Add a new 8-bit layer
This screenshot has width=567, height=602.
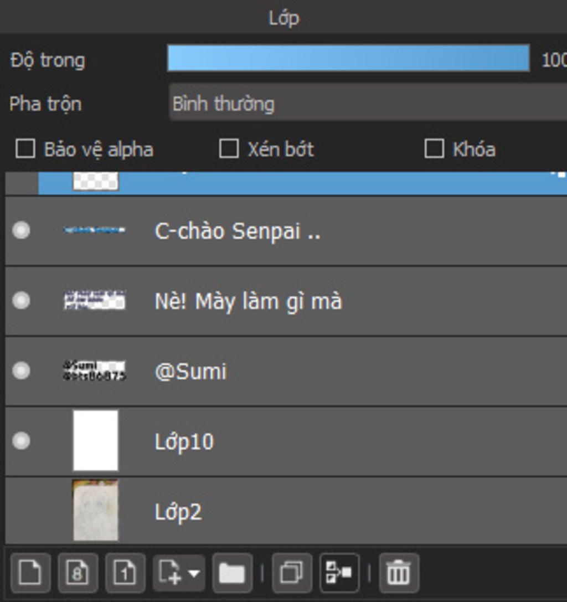point(78,573)
